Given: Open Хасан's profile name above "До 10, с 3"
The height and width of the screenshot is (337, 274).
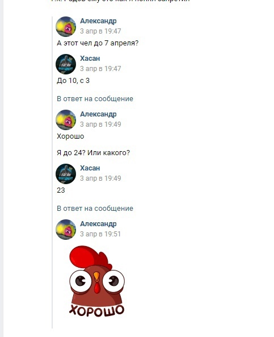Looking at the screenshot, I should point(90,59).
